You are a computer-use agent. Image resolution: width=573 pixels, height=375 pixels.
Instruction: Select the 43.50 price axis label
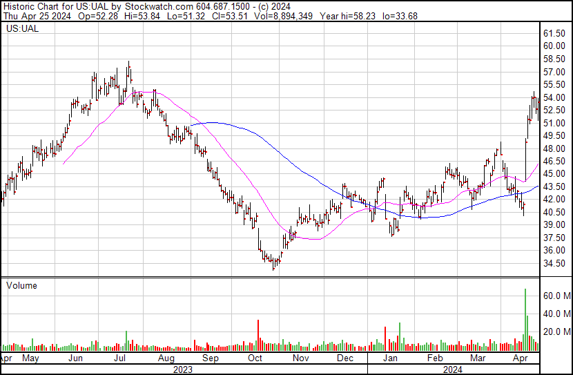tap(555, 186)
